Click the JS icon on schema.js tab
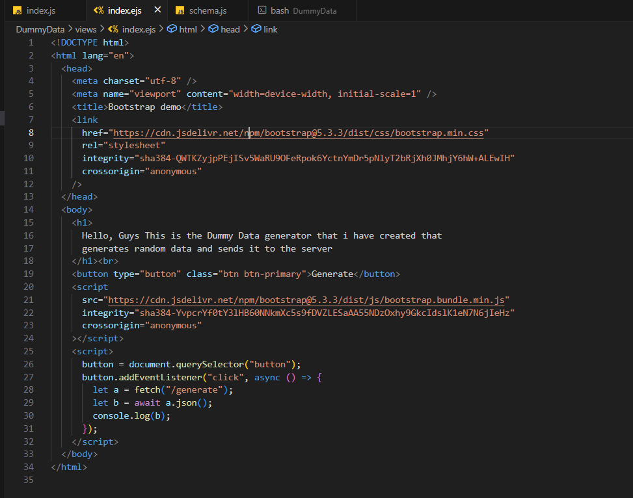633x498 pixels. tap(180, 11)
